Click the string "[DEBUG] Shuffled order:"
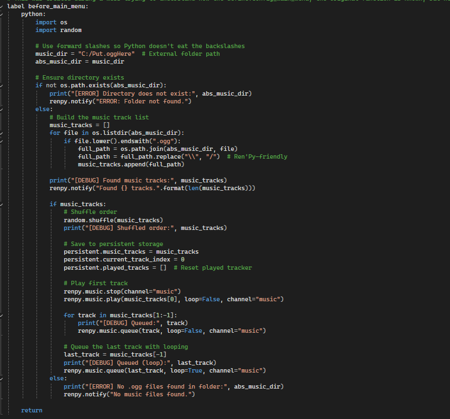The image size is (450, 419). pos(129,228)
